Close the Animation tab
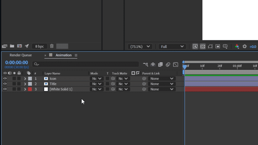The image size is (258, 145). click(45, 55)
